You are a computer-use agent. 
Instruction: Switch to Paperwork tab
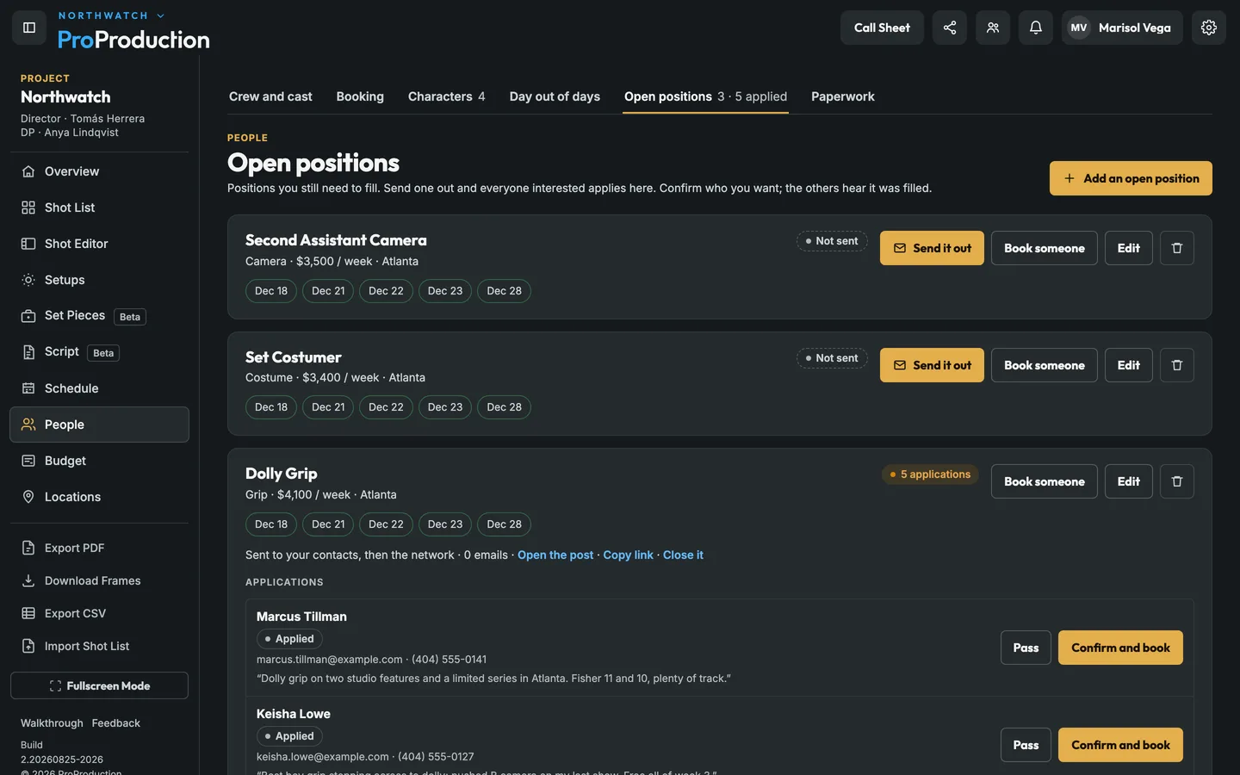842,96
